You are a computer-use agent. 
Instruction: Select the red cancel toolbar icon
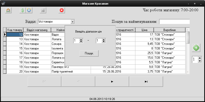coord(62,11)
